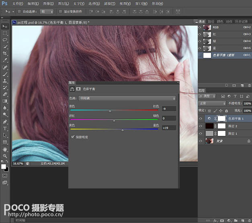Uncheck the 保留明度 checkbox
This screenshot has width=252, height=223.
[72, 137]
